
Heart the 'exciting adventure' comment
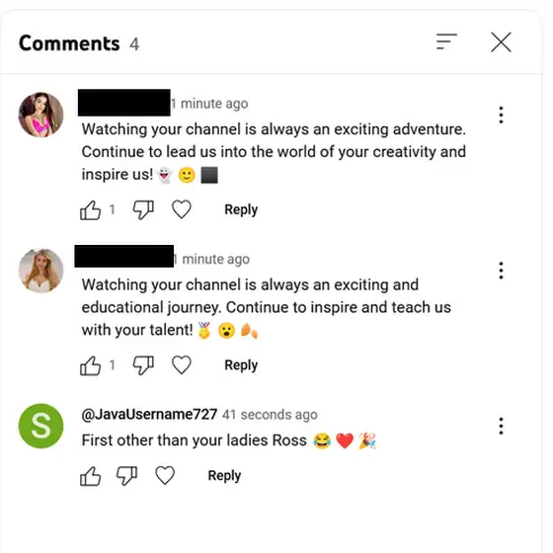click(x=182, y=209)
